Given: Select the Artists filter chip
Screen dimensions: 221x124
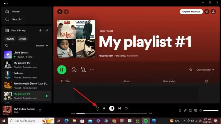Looking at the screenshot, I should coord(23,39).
